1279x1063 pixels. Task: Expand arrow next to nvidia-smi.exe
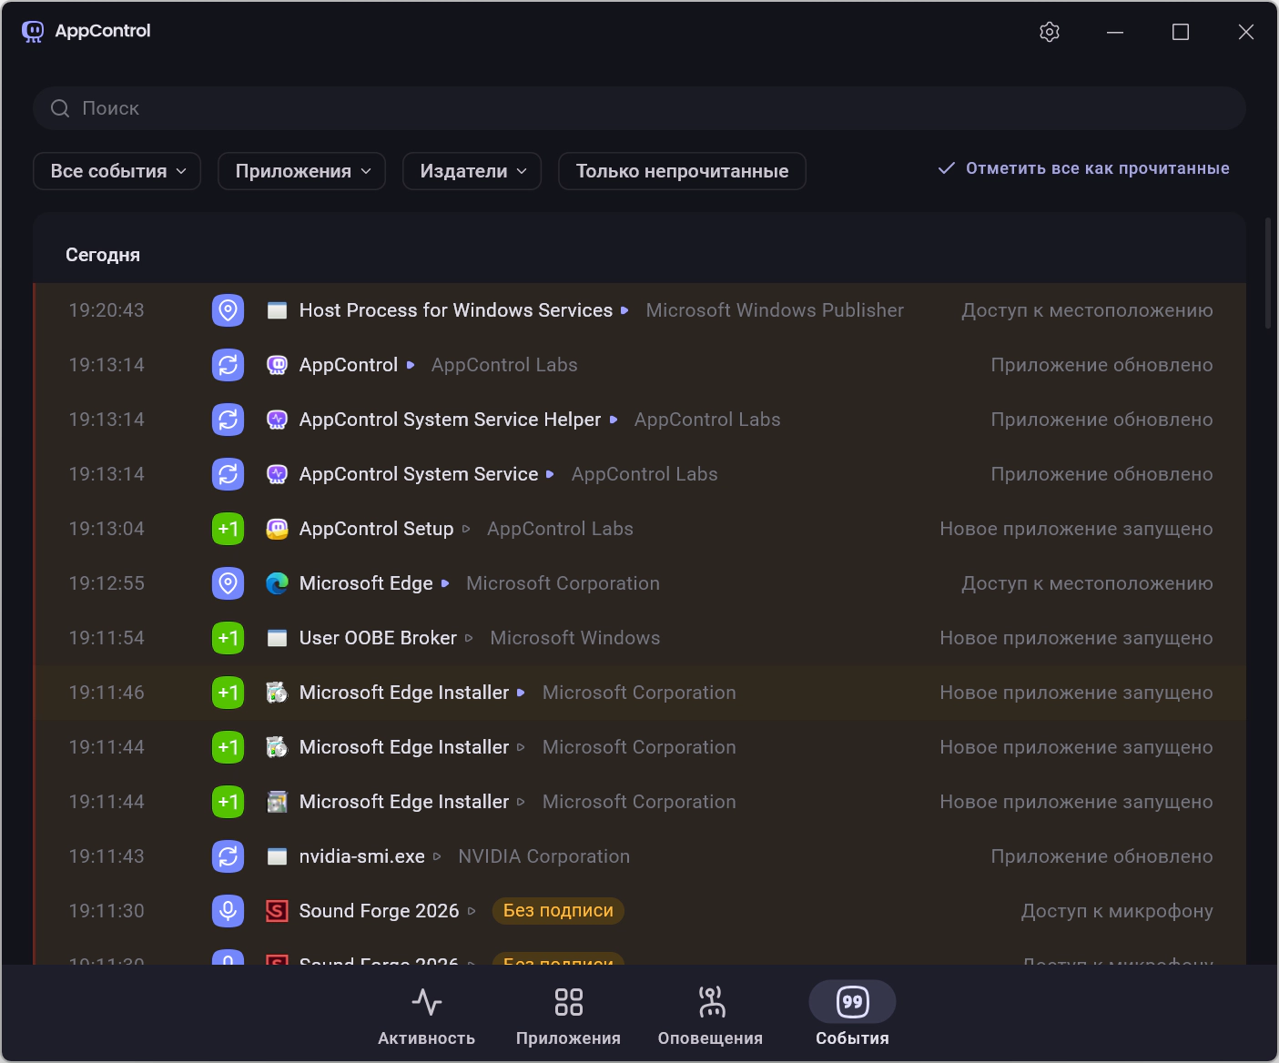click(x=437, y=856)
